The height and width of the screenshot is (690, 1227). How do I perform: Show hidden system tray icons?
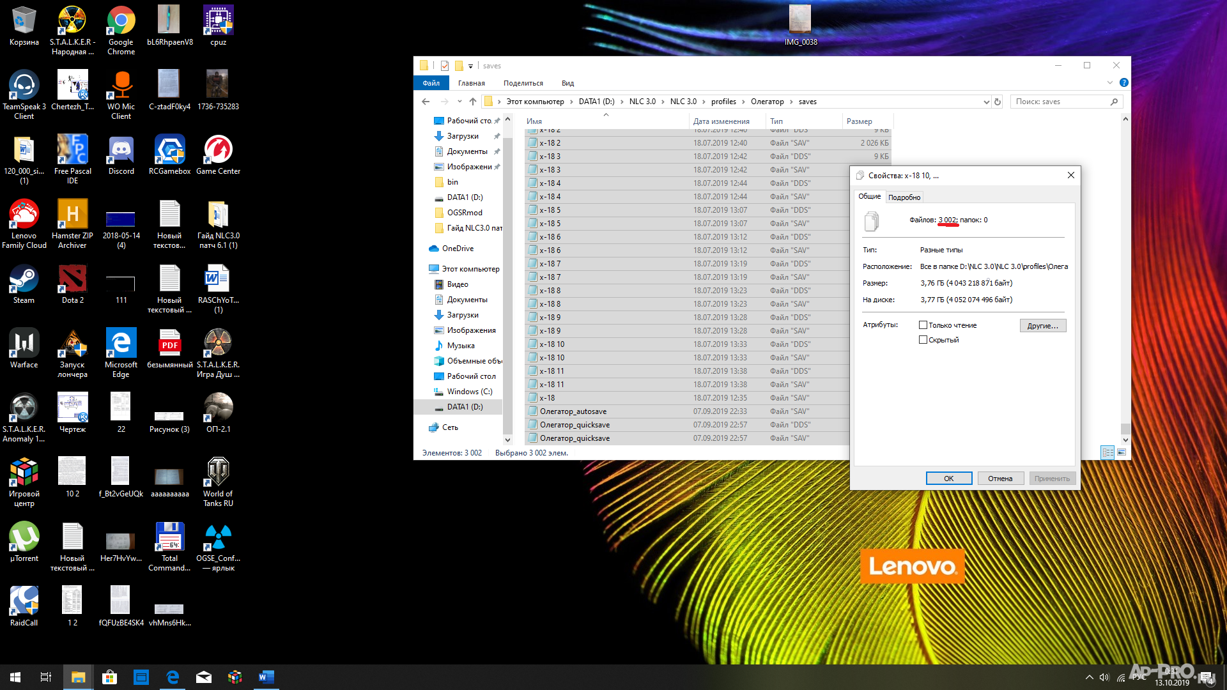(x=1089, y=677)
